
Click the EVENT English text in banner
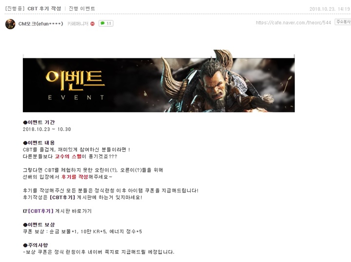coord(76,98)
